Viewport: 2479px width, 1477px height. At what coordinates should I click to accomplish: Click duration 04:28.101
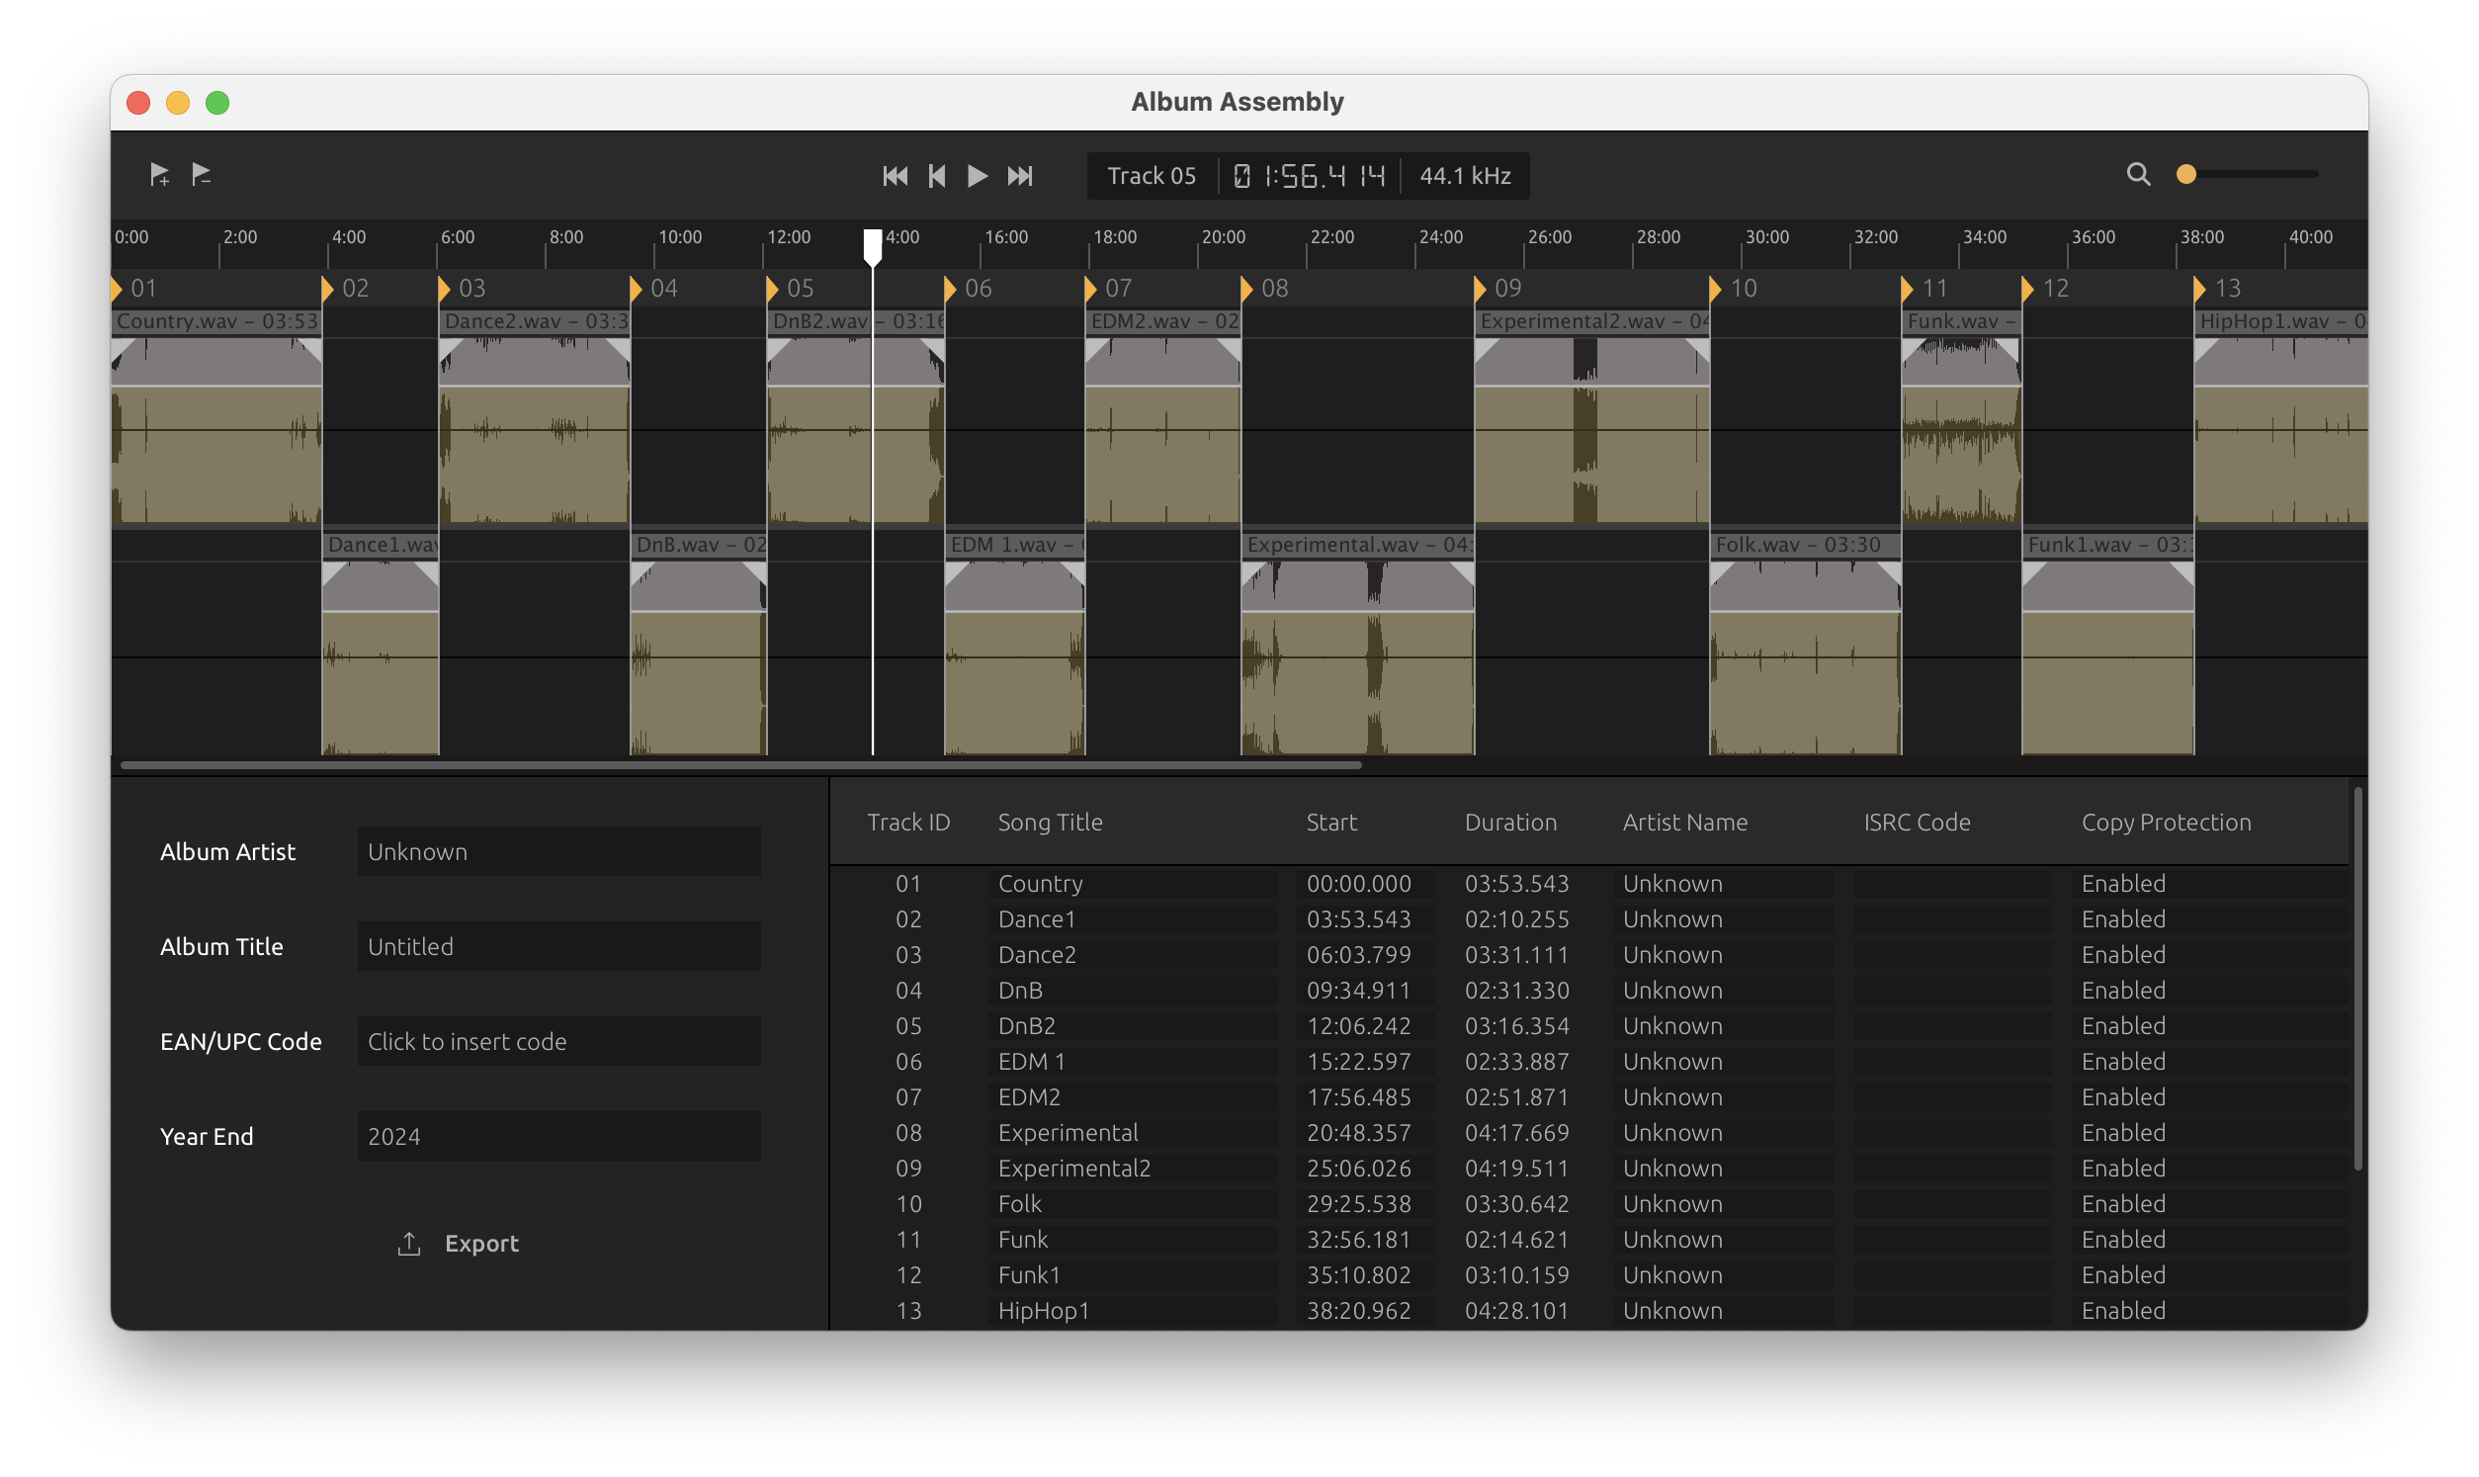[x=1516, y=1311]
